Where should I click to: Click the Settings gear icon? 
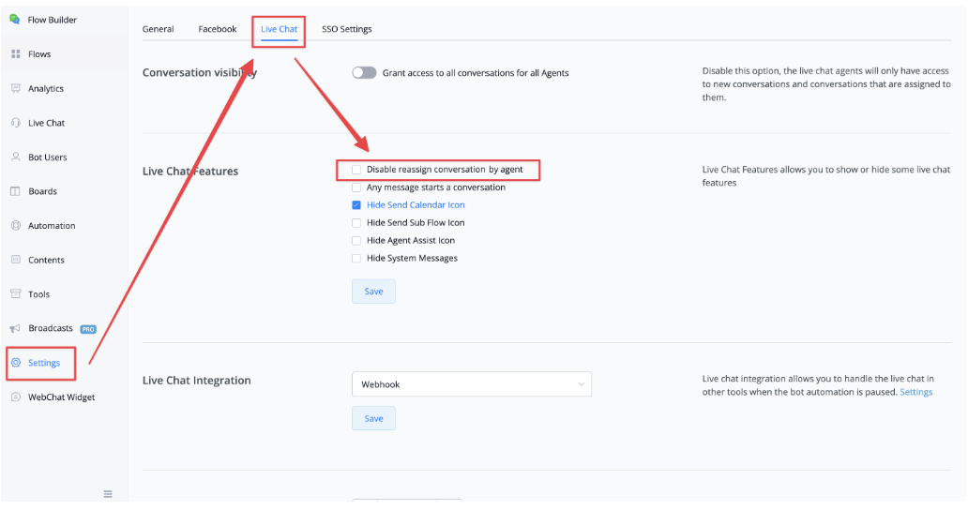(16, 363)
